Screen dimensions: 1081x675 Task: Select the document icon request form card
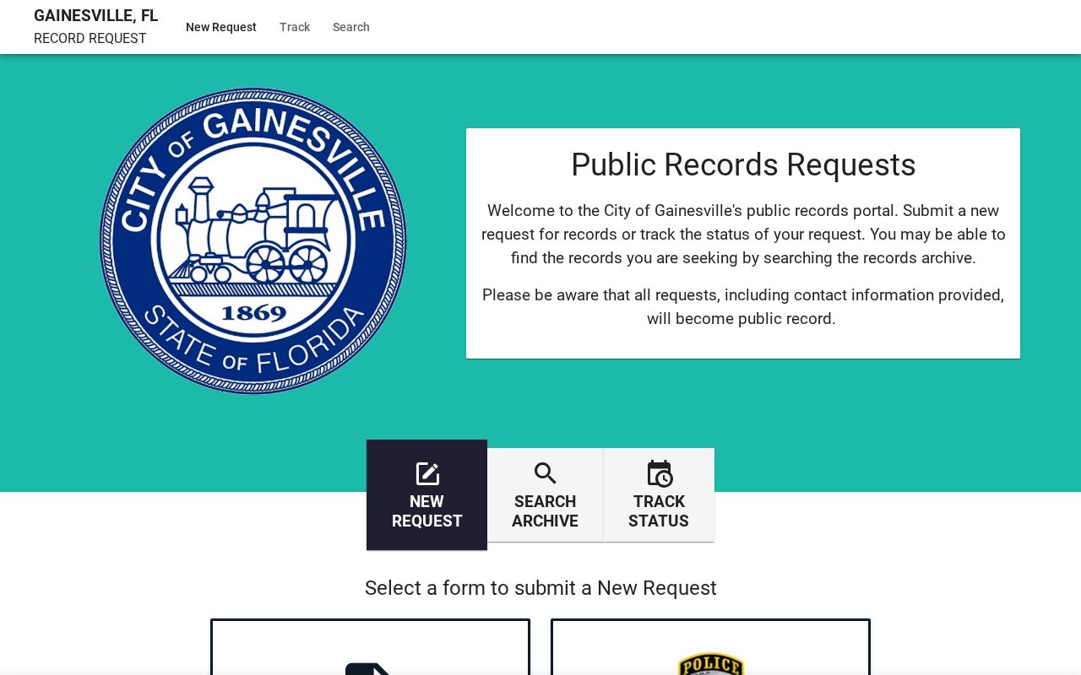pyautogui.click(x=370, y=647)
